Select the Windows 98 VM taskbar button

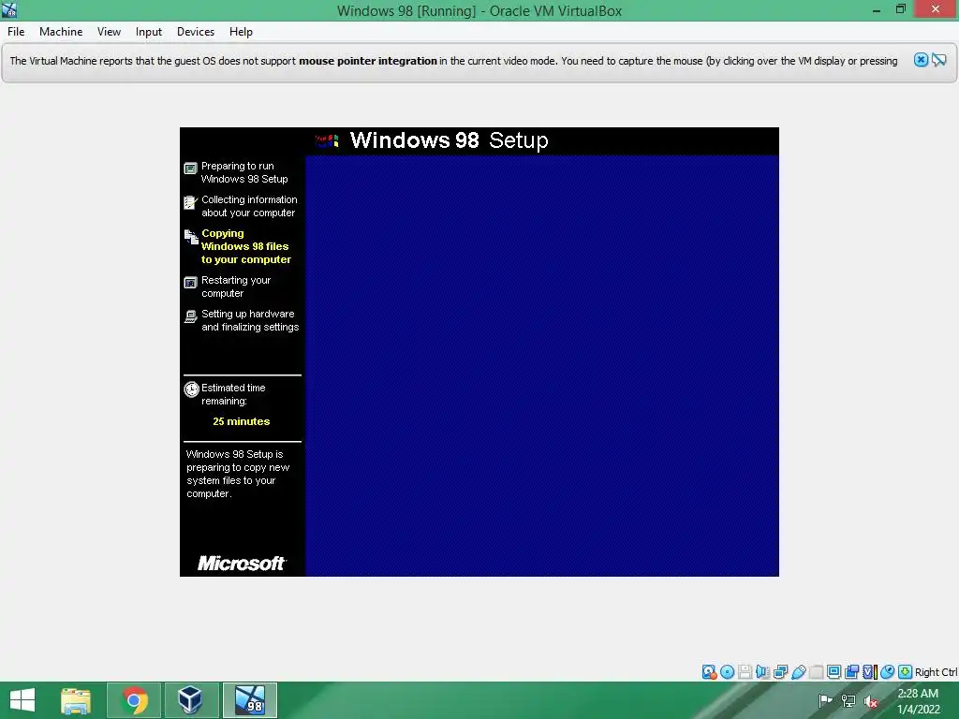coord(250,700)
